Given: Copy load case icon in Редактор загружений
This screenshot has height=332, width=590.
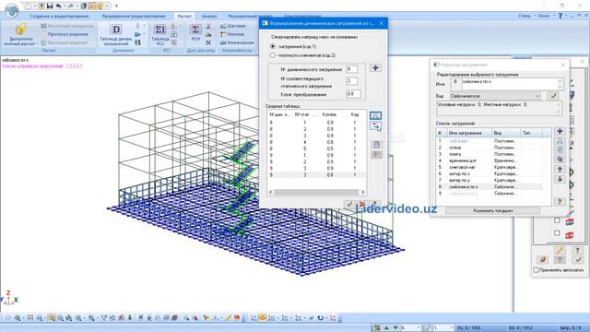Looking at the screenshot, I should pyautogui.click(x=560, y=160).
